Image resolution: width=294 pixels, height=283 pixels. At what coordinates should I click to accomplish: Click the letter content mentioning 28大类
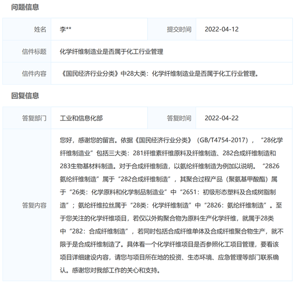[159, 74]
